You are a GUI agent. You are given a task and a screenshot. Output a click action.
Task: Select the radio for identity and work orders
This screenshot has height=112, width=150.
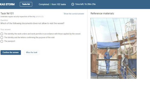[2, 34]
